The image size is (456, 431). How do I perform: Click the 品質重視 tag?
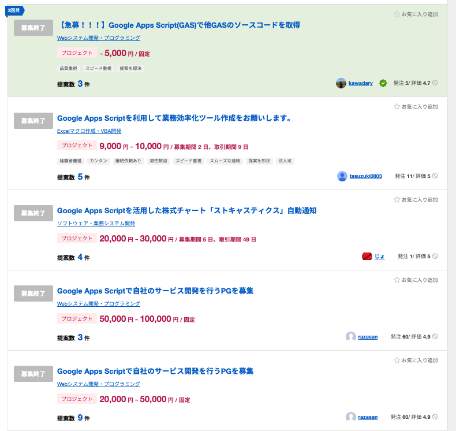tap(68, 68)
